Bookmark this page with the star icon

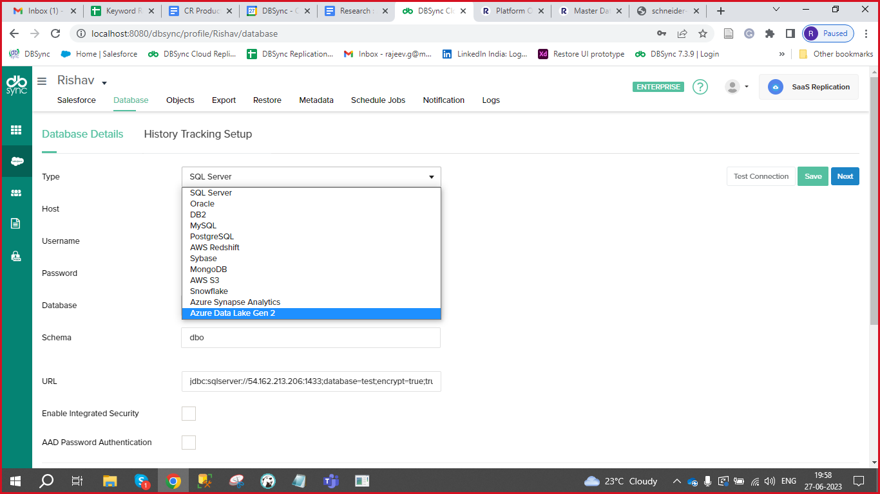[703, 33]
